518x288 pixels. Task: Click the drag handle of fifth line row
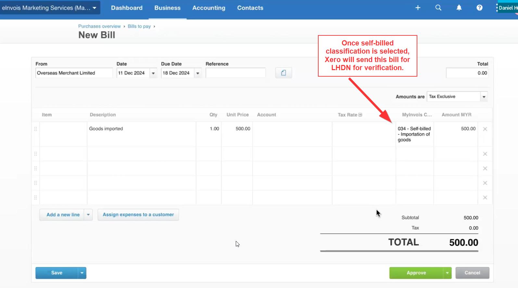coord(35,198)
